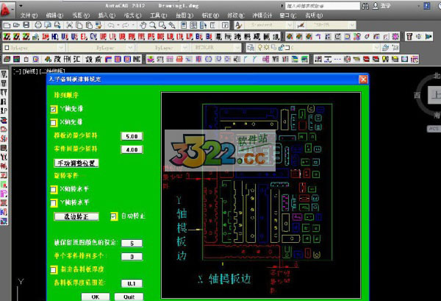Click the LP red toolbar icon
The image size is (441, 301).
click(x=190, y=37)
